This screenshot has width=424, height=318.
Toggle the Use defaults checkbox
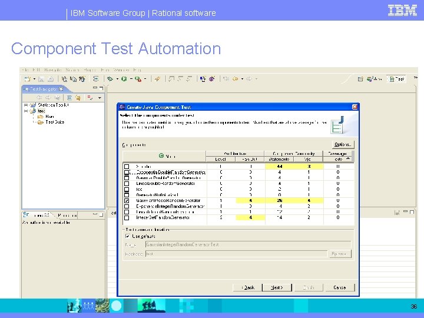128,236
